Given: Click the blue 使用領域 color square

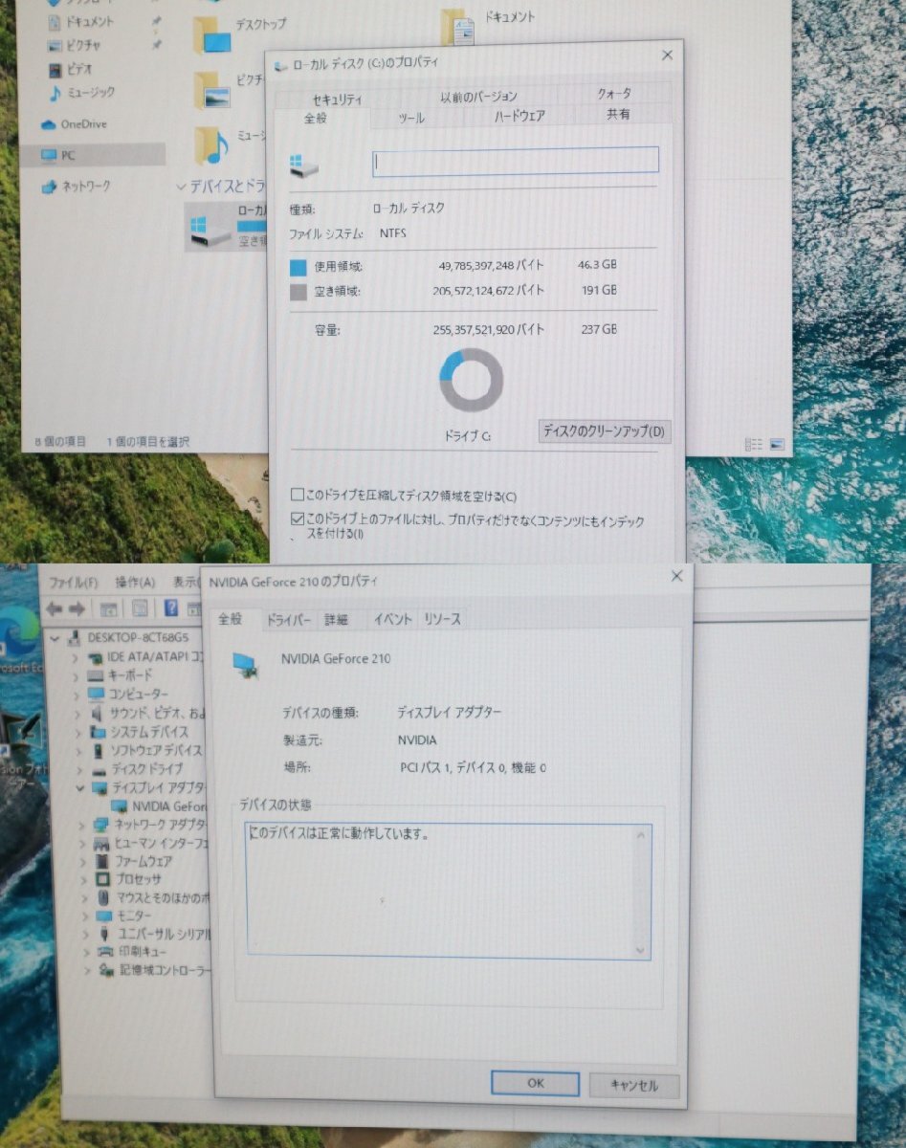Looking at the screenshot, I should (x=298, y=267).
